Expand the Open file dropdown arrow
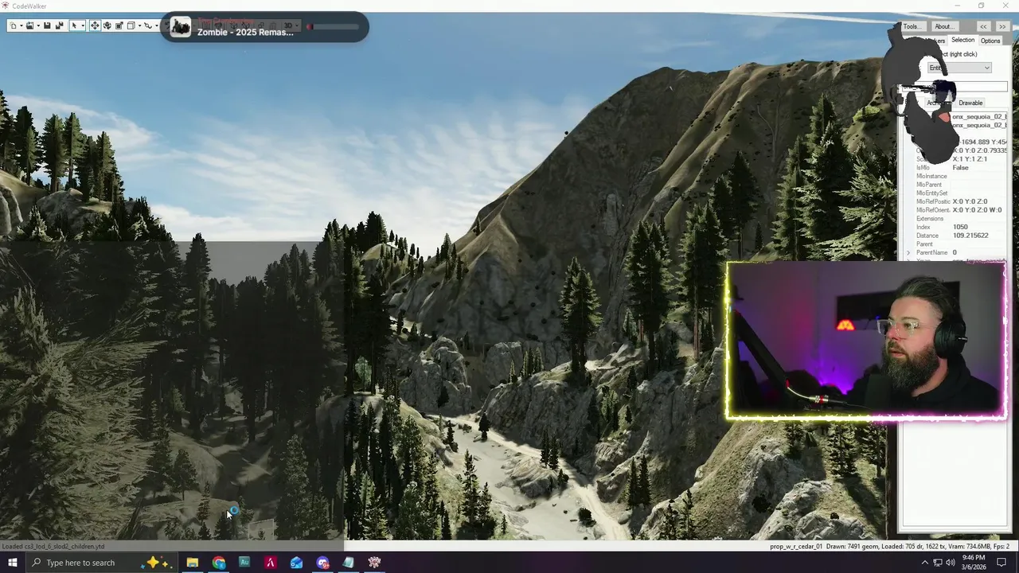Viewport: 1019px width, 573px height. click(38, 25)
